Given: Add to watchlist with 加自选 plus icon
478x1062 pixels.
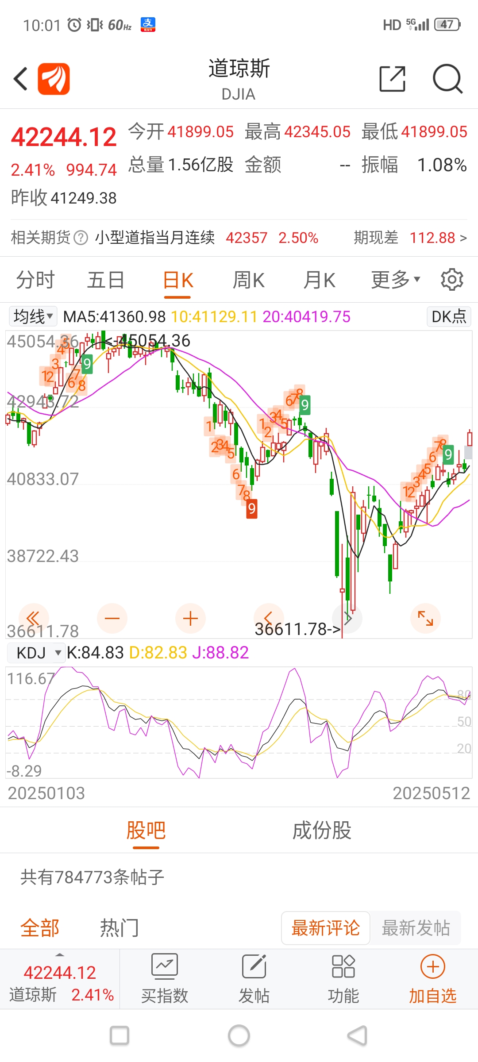Looking at the screenshot, I should (x=433, y=966).
